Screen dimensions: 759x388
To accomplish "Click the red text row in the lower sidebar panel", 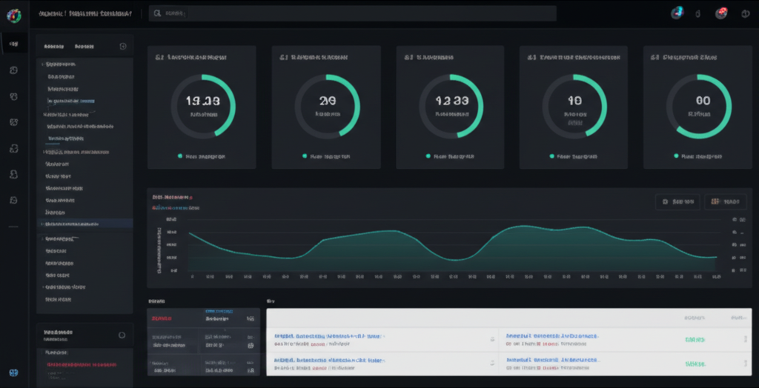I will (x=82, y=364).
